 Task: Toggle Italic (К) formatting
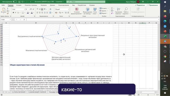(x=16, y=13)
